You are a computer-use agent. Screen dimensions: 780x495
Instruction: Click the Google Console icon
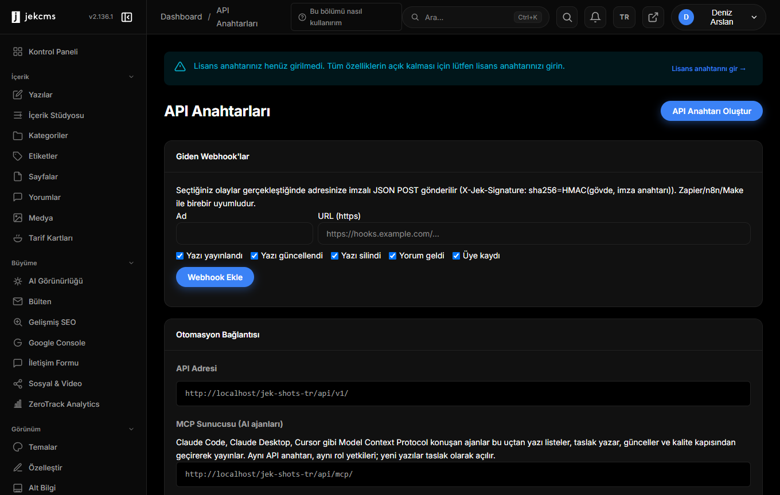[x=18, y=343]
